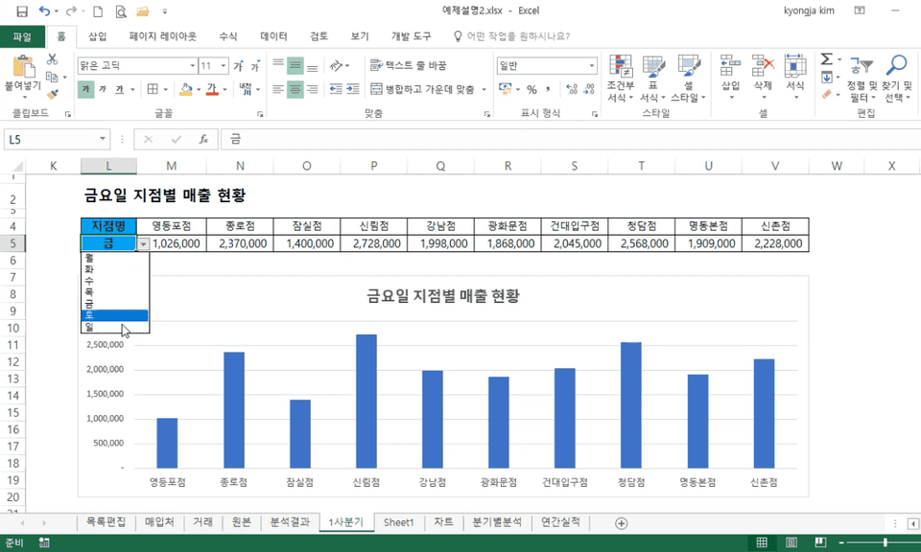
Task: Switch to the 페이지 레이아웃 tab
Action: click(163, 36)
